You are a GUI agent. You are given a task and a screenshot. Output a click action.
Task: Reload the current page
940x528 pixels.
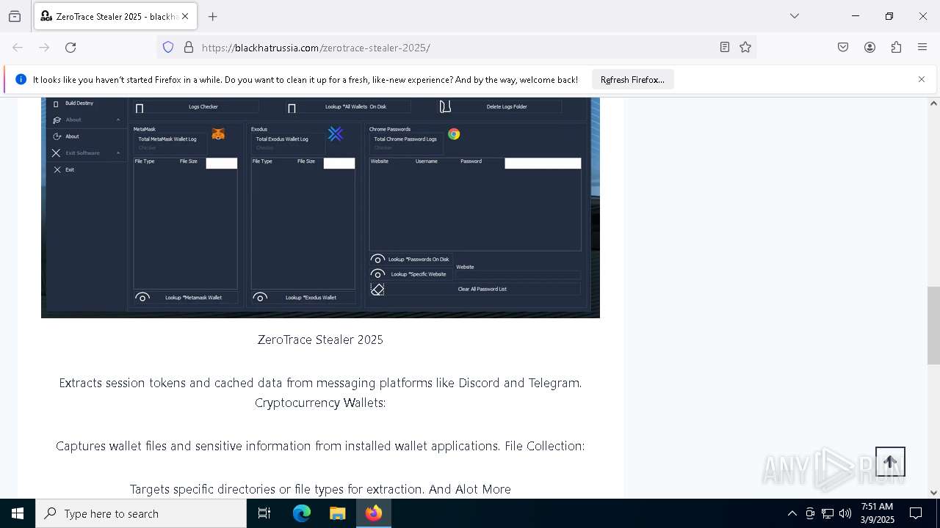coord(70,48)
